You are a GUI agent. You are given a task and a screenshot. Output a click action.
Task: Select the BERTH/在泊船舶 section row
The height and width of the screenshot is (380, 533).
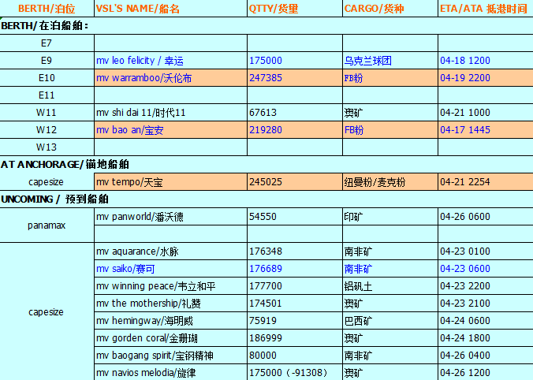pos(266,26)
